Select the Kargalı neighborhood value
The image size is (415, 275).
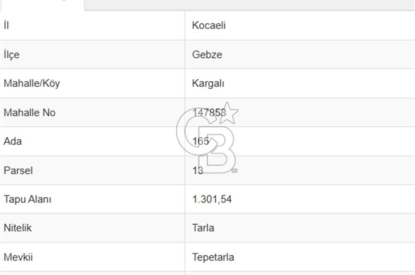point(208,84)
